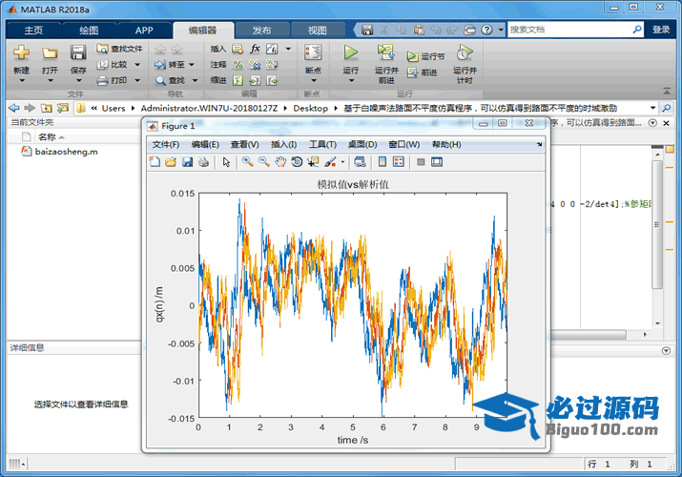Screen dimensions: 682x477
Task: Click the Desktop segment in path bar
Action: (x=310, y=108)
